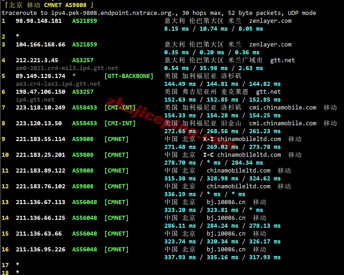Click latency value 284.34 ms
Viewport: 344px width, 275px height.
coord(247,163)
